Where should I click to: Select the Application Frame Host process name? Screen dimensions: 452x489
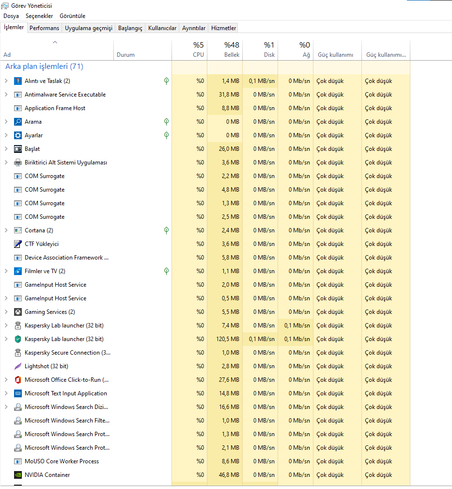point(55,108)
